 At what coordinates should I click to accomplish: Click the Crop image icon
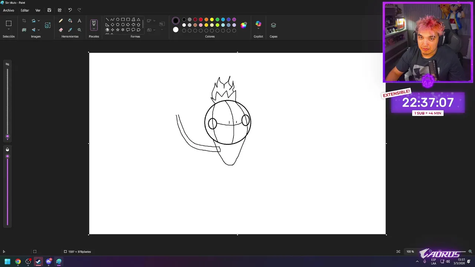(24, 21)
